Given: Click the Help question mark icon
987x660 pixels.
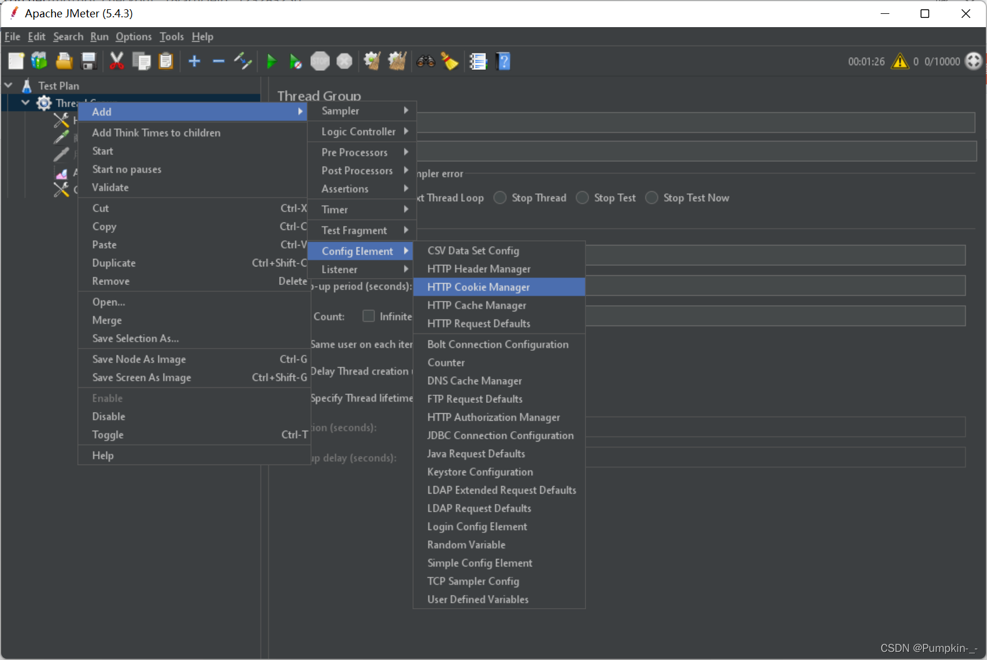Looking at the screenshot, I should 503,61.
